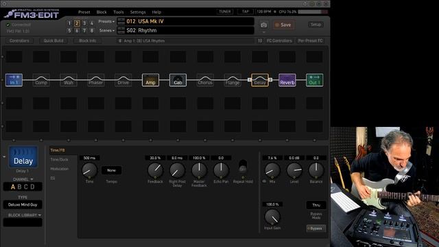Select the Wah block
Image resolution: width=439 pixels, height=247 pixels.
(69, 80)
